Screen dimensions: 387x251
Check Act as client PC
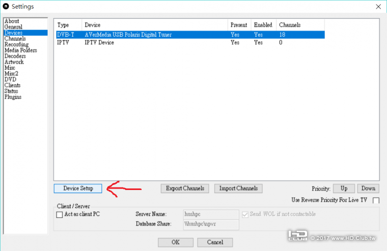60,214
